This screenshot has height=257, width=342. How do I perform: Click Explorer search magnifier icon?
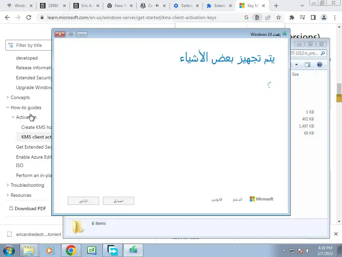(x=323, y=53)
